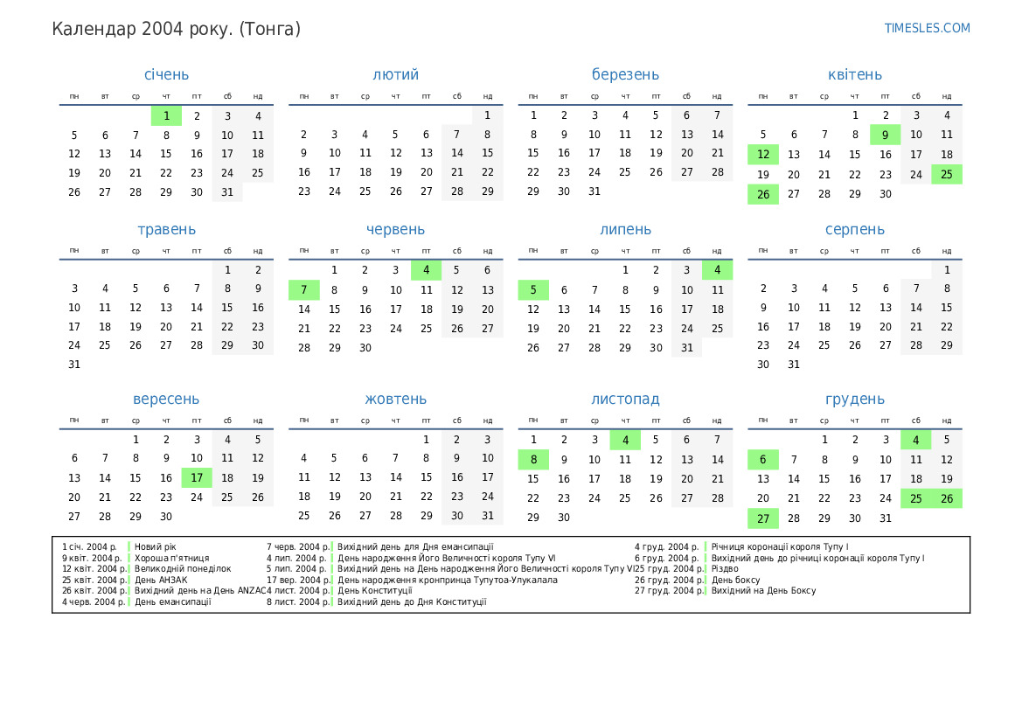This screenshot has height=723, width=1022.
Task: Click May 31 in травень
Action: [74, 365]
